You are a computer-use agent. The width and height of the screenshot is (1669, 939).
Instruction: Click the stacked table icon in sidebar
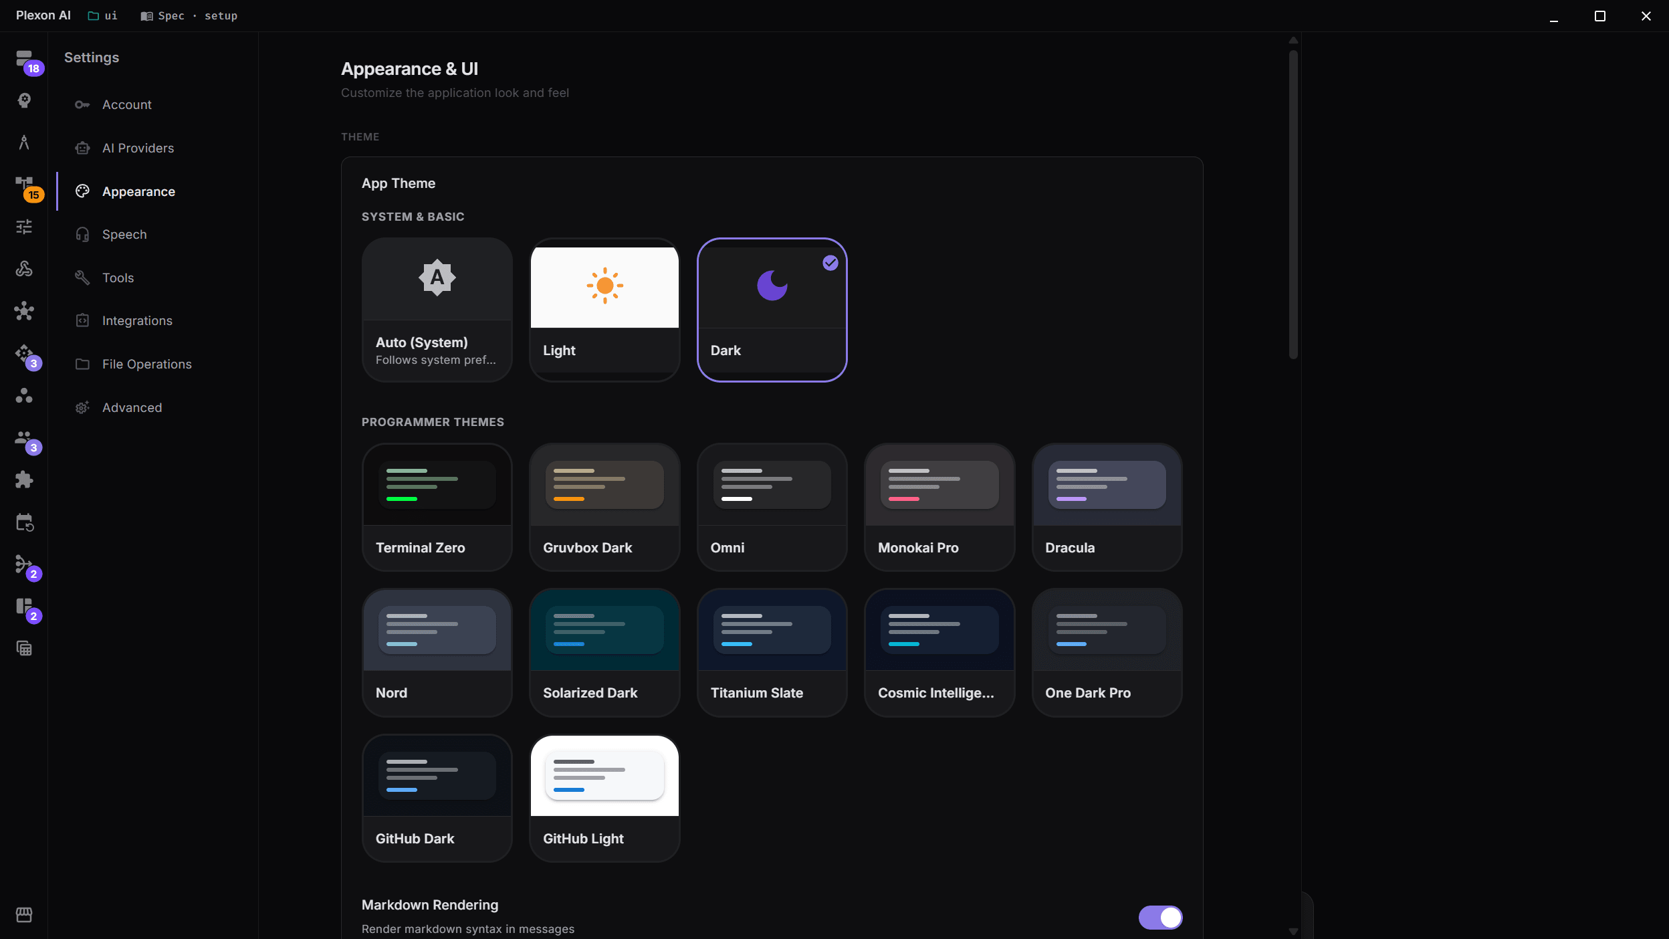click(25, 648)
